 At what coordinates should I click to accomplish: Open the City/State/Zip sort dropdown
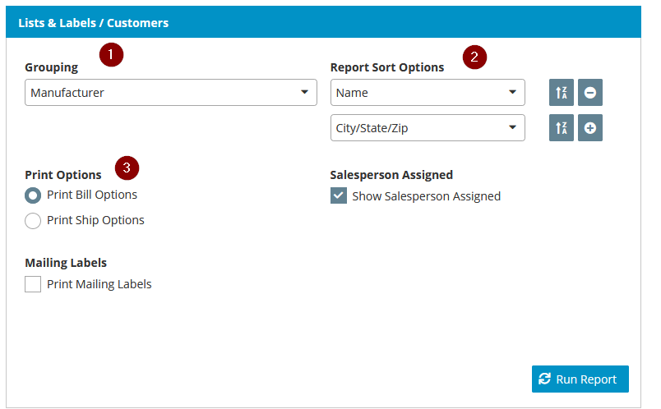(x=428, y=128)
